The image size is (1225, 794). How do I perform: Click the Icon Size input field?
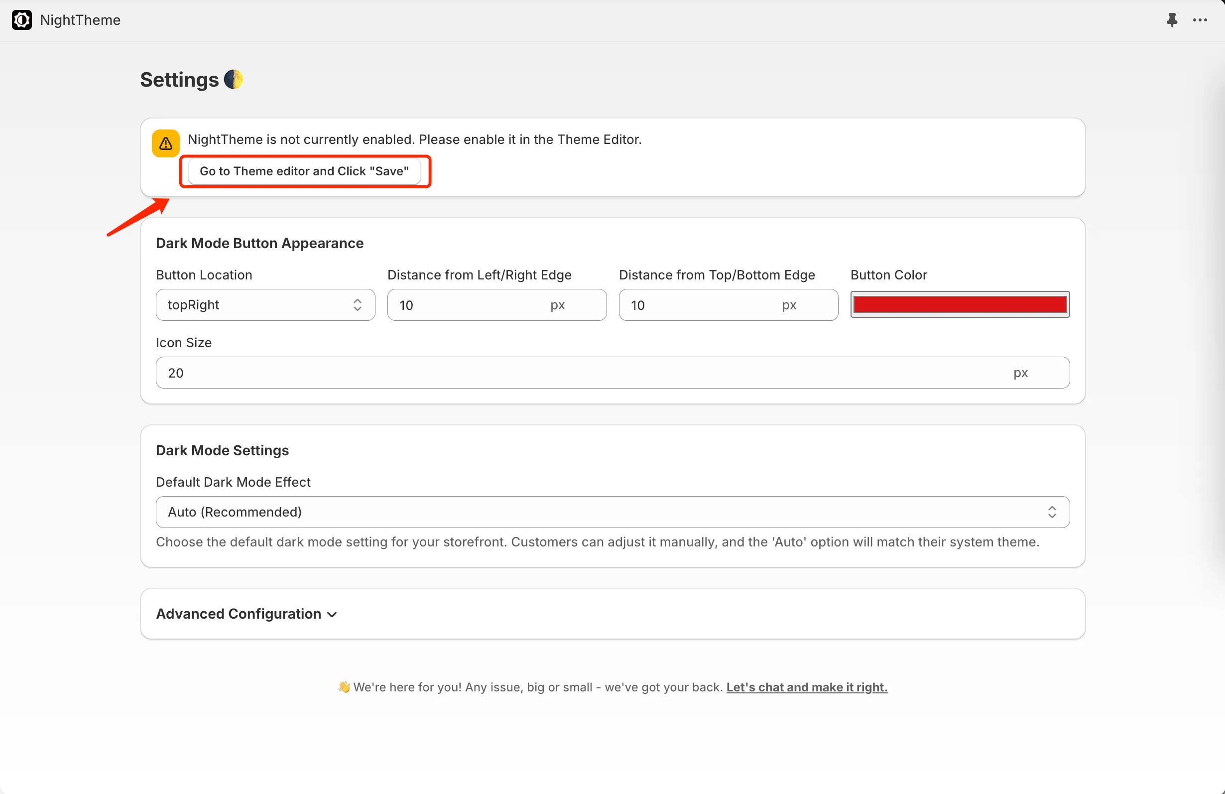coord(612,373)
